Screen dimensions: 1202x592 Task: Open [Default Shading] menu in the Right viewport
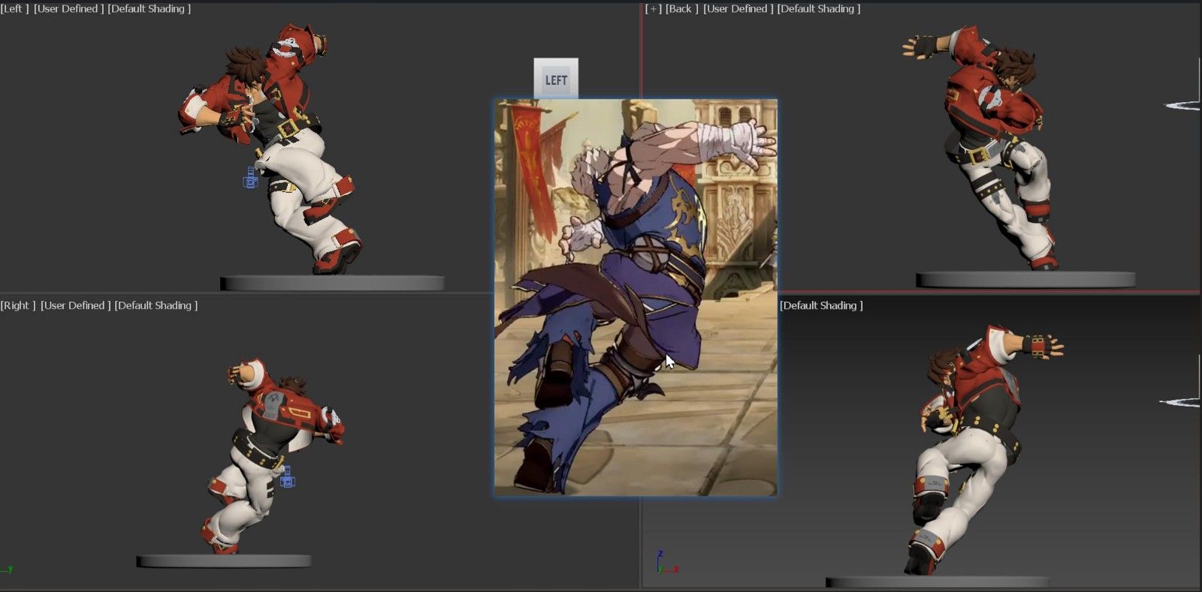pos(156,305)
